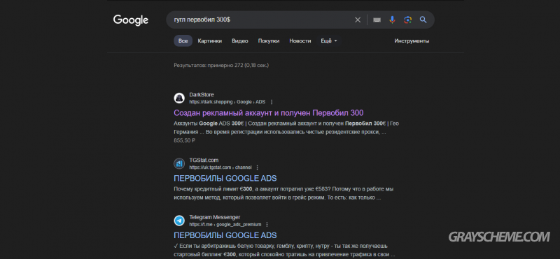The image size is (560, 259).
Task: Open three-dot menu for DarkStore result
Action: [272, 102]
